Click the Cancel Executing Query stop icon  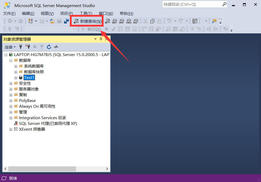pyautogui.click(x=106, y=29)
